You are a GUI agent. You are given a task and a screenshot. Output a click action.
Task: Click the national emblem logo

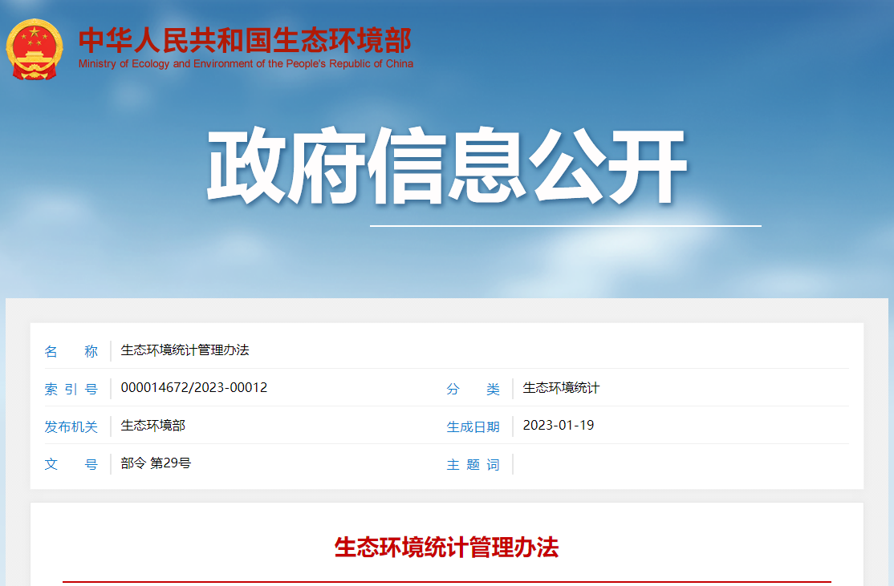(35, 50)
